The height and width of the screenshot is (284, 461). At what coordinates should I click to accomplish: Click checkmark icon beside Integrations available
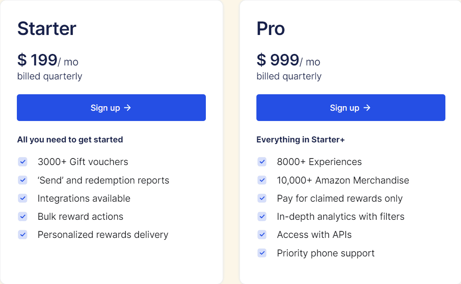tap(23, 198)
